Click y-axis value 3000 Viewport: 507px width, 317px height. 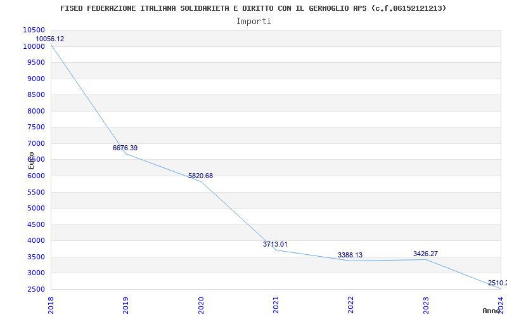click(36, 273)
